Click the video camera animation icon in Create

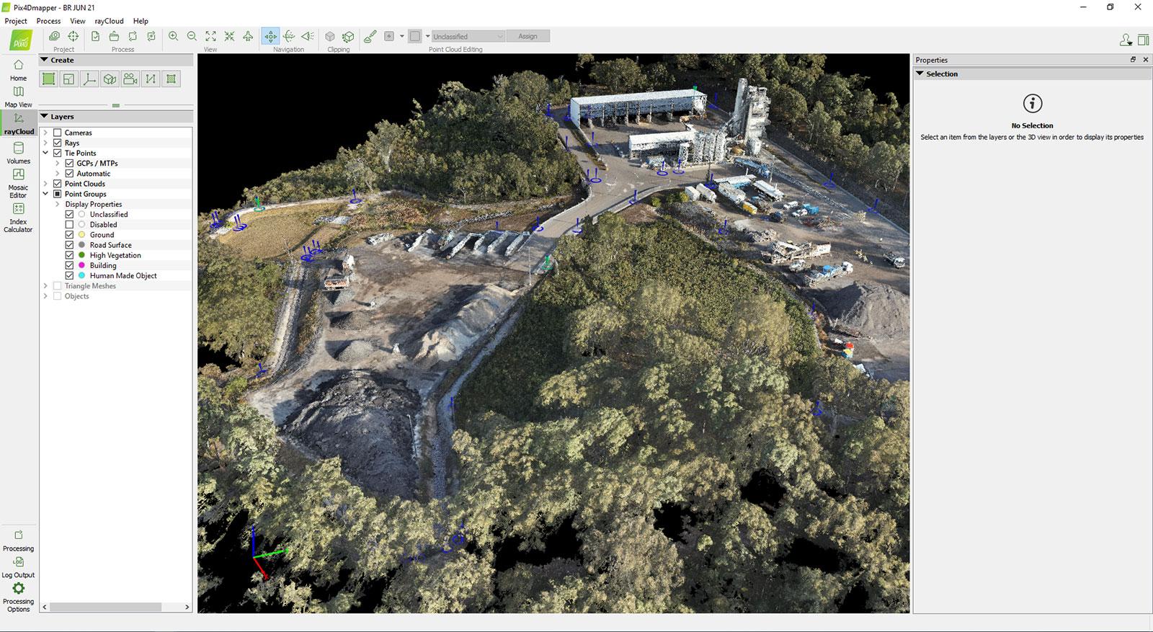[x=130, y=79]
